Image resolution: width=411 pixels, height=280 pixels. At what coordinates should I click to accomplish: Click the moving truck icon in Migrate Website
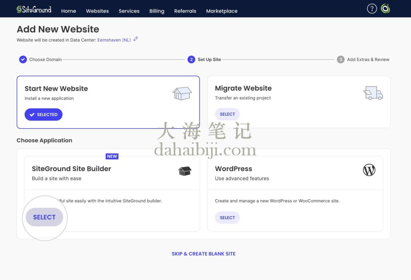[373, 93]
